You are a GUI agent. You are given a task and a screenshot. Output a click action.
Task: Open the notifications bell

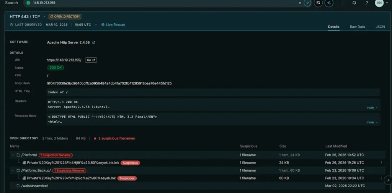pyautogui.click(x=354, y=3)
